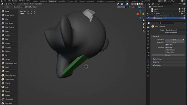Hide the Geo collection in viewport
The width and height of the screenshot is (187, 105).
pos(182,11)
